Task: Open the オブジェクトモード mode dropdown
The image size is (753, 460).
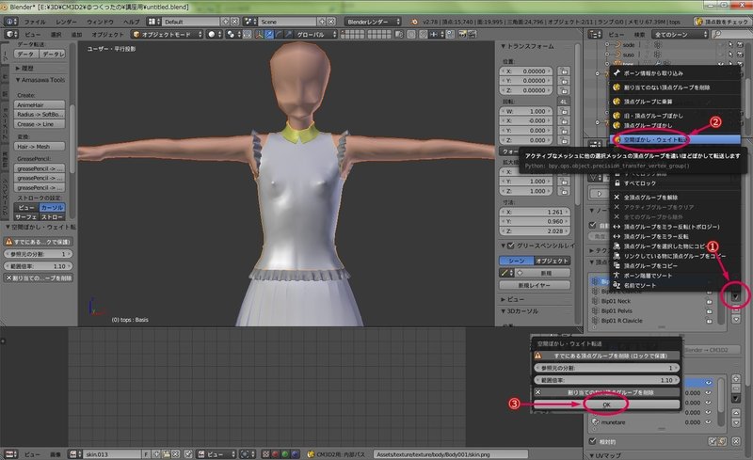Action: tap(168, 35)
